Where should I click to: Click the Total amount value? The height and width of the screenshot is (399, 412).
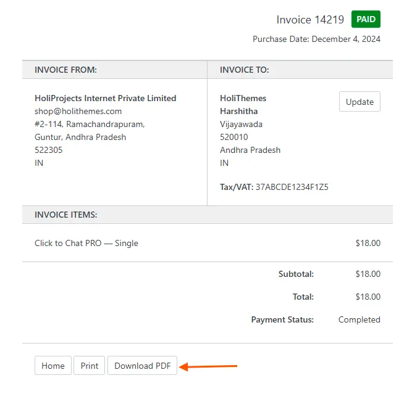pyautogui.click(x=368, y=297)
